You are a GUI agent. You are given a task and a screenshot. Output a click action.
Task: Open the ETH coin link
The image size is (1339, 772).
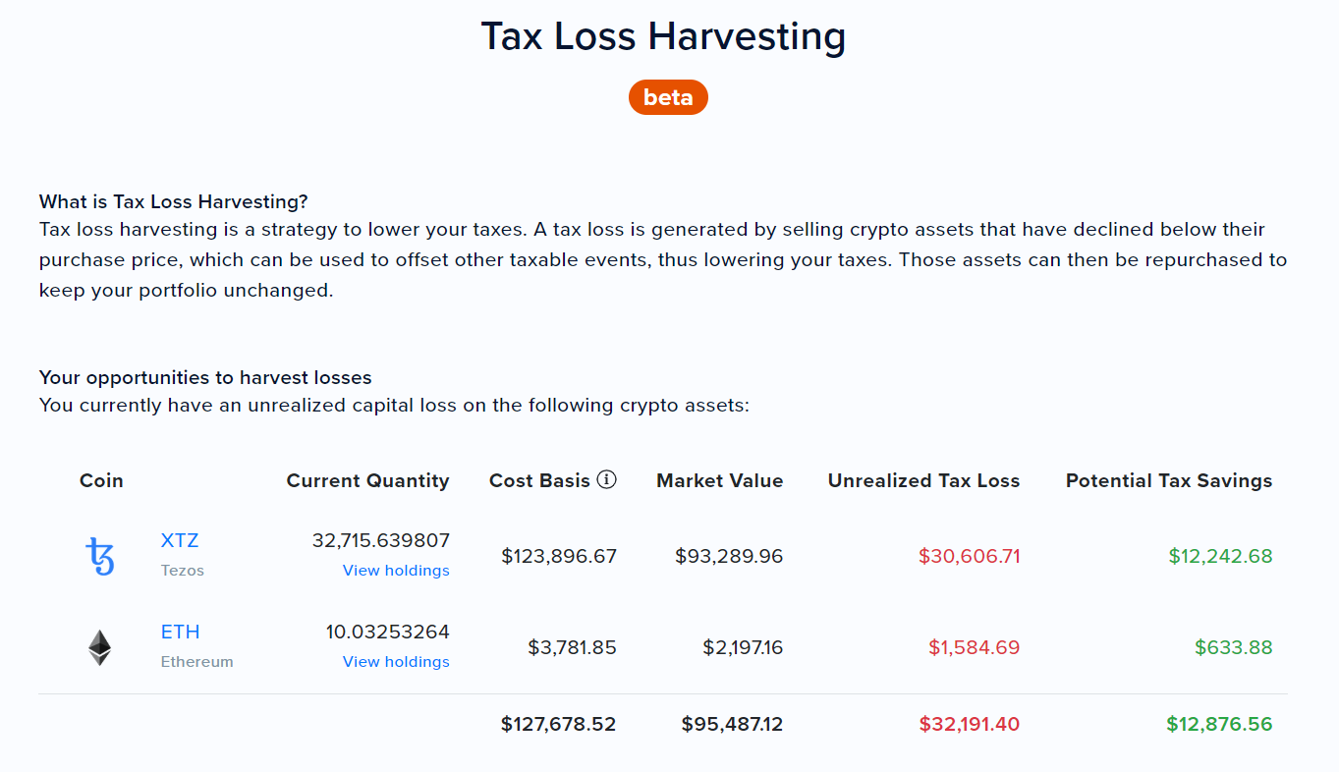coord(181,632)
